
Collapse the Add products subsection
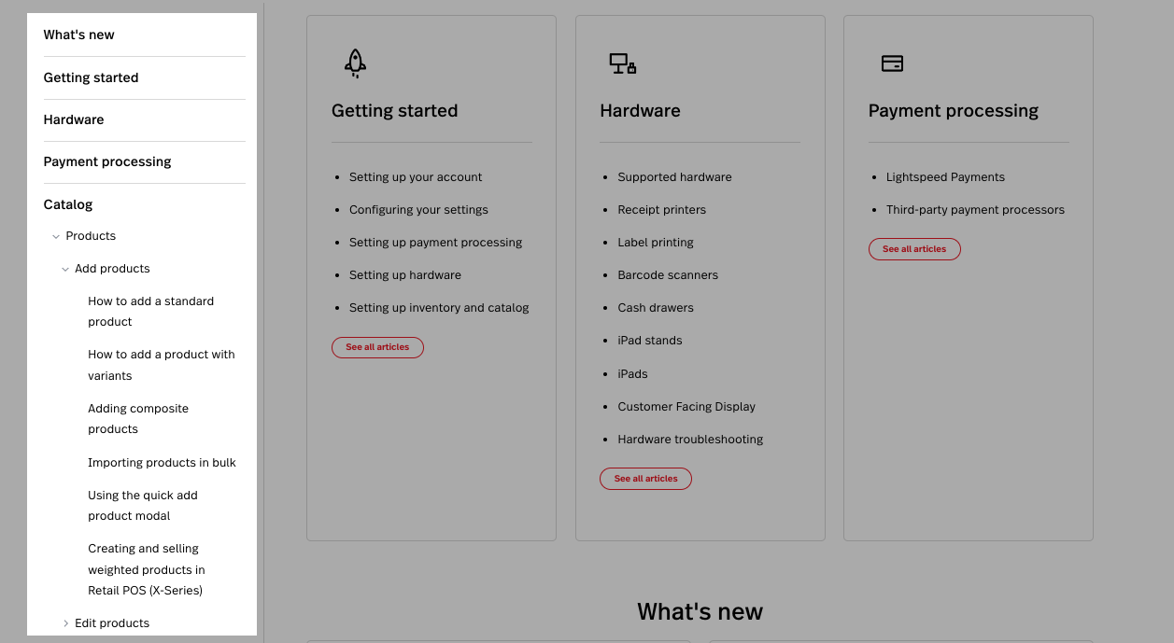65,270
